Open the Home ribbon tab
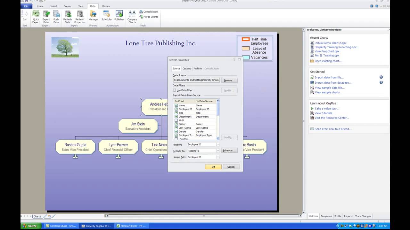This screenshot has height=230, width=410. 40,6
